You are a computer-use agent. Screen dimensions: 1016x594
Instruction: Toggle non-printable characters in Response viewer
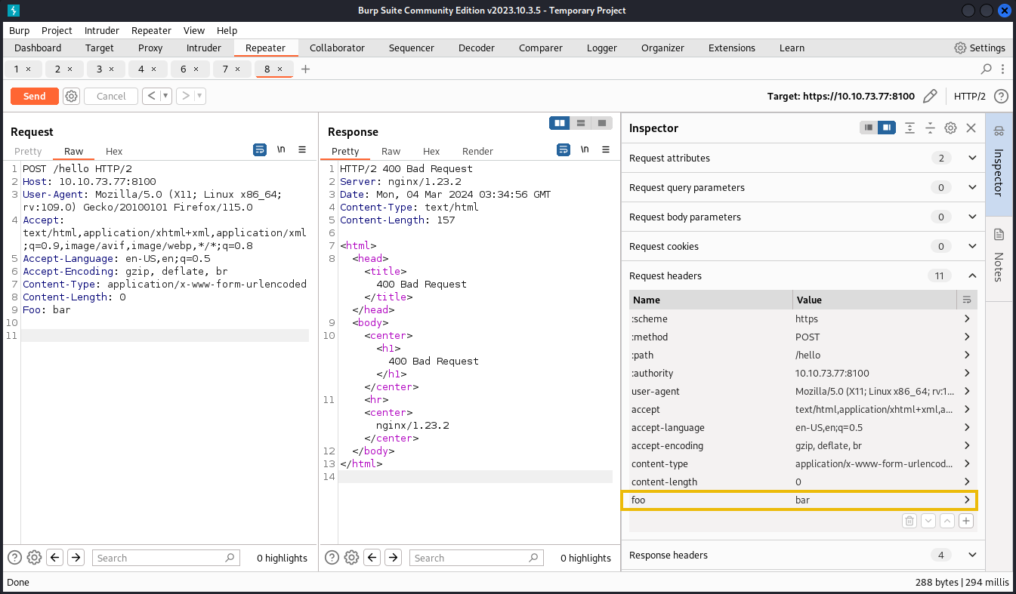[585, 149]
